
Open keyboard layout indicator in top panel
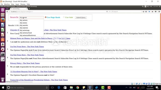coord(145,6)
